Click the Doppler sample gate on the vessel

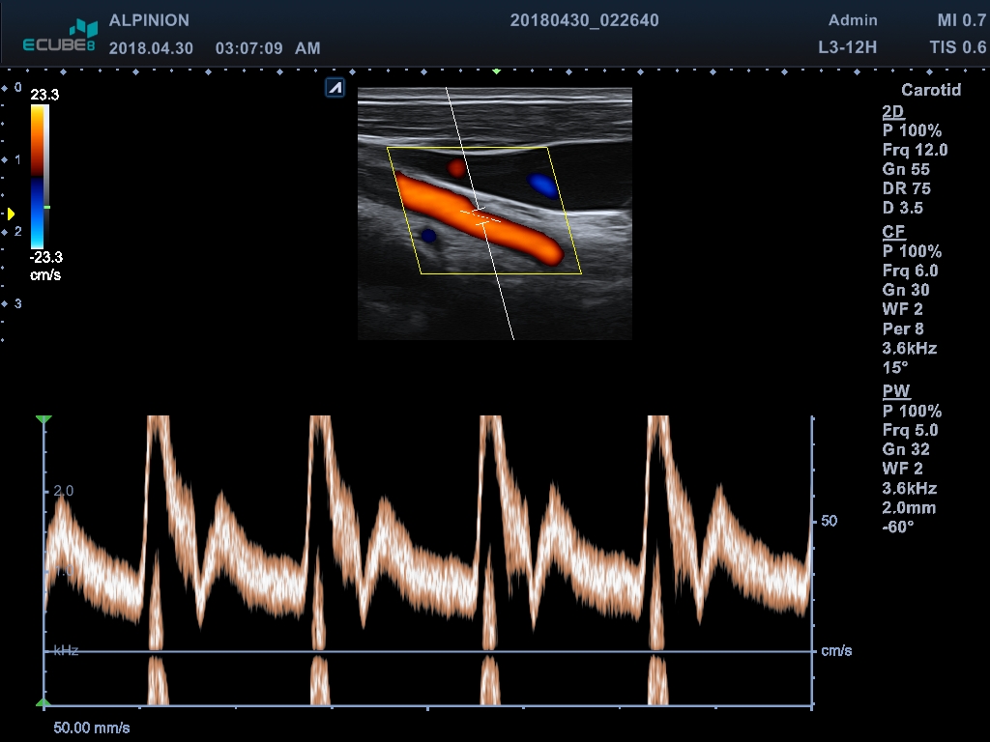(480, 214)
